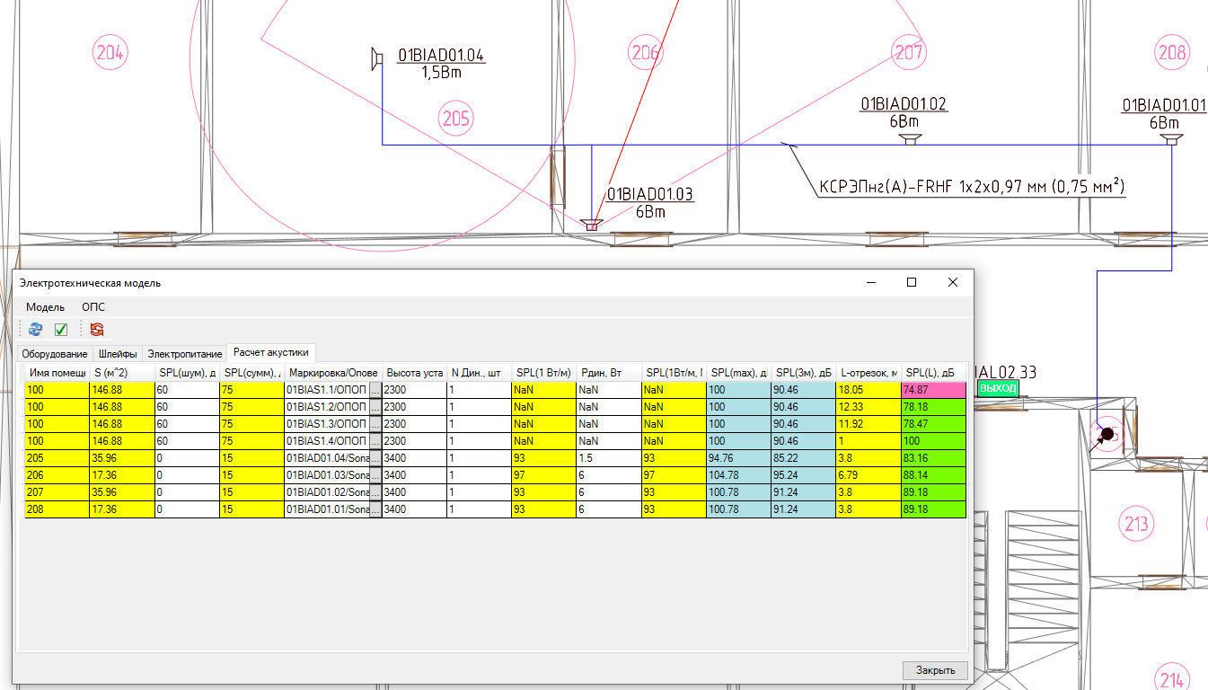The height and width of the screenshot is (690, 1208).
Task: Click the green ВЫХОД exit sign
Action: pos(998,388)
